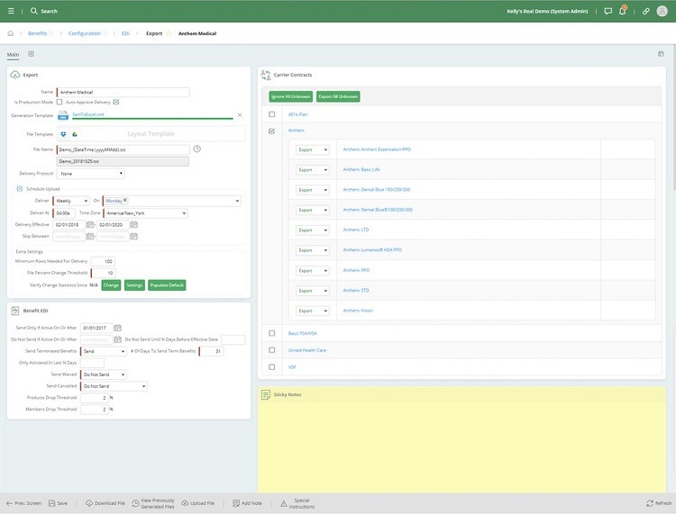Click the Special Instructions warning icon
The height and width of the screenshot is (514, 676).
[284, 503]
